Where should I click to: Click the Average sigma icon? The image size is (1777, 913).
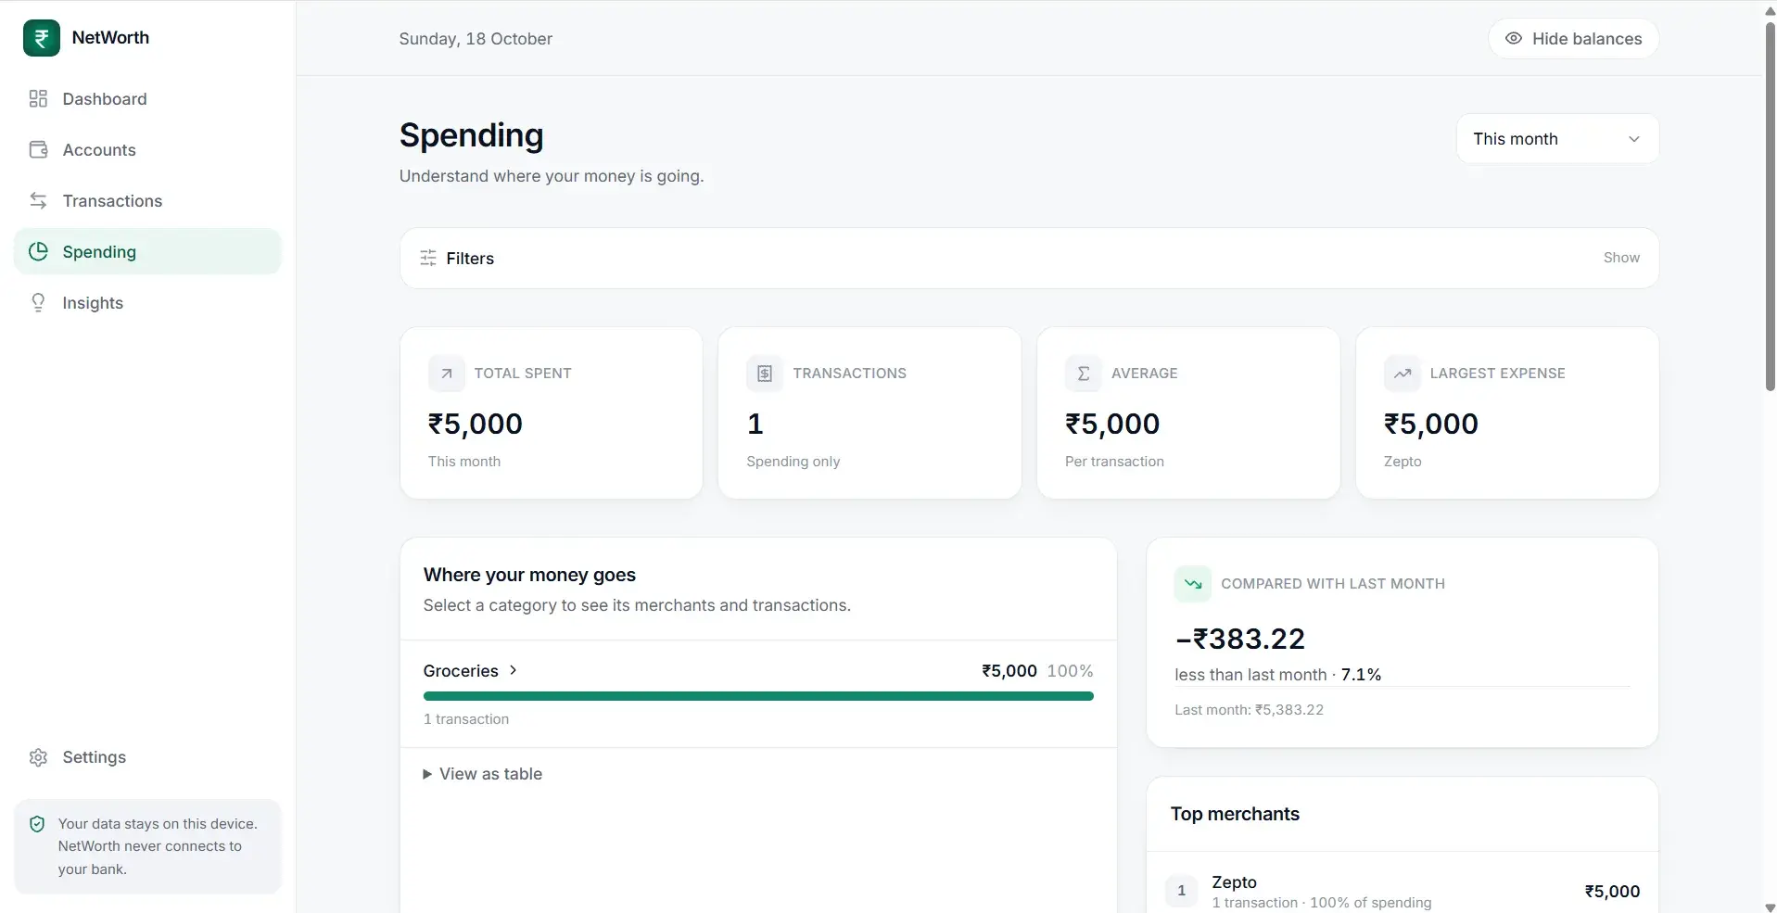pos(1084,374)
